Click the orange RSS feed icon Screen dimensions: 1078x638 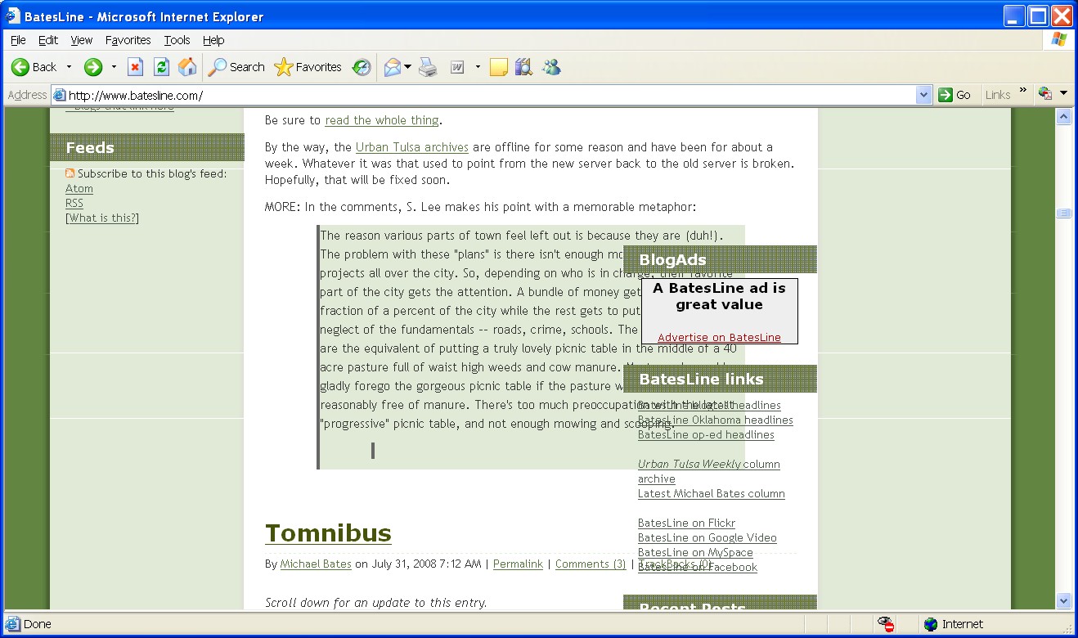click(70, 173)
